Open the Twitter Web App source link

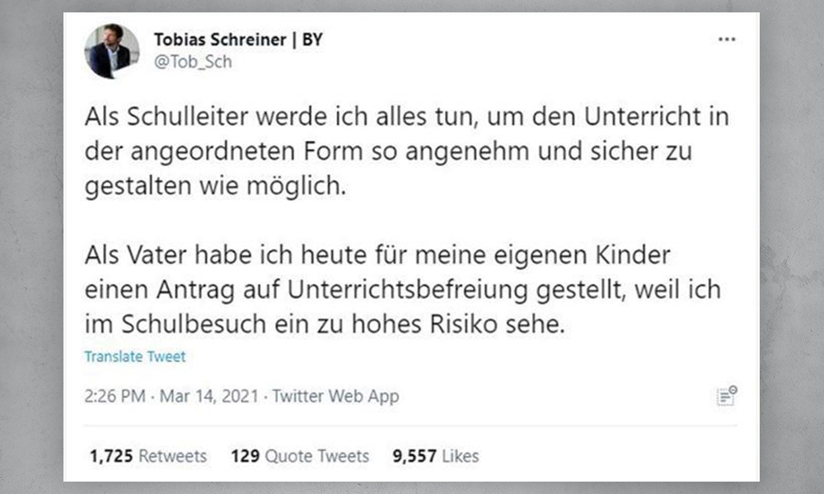[335, 396]
